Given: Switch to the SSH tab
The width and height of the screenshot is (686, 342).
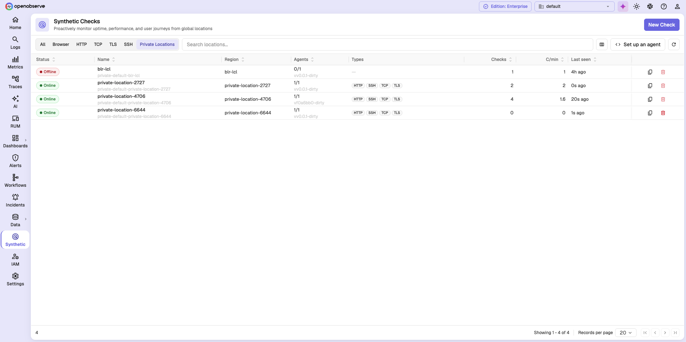Looking at the screenshot, I should [128, 44].
